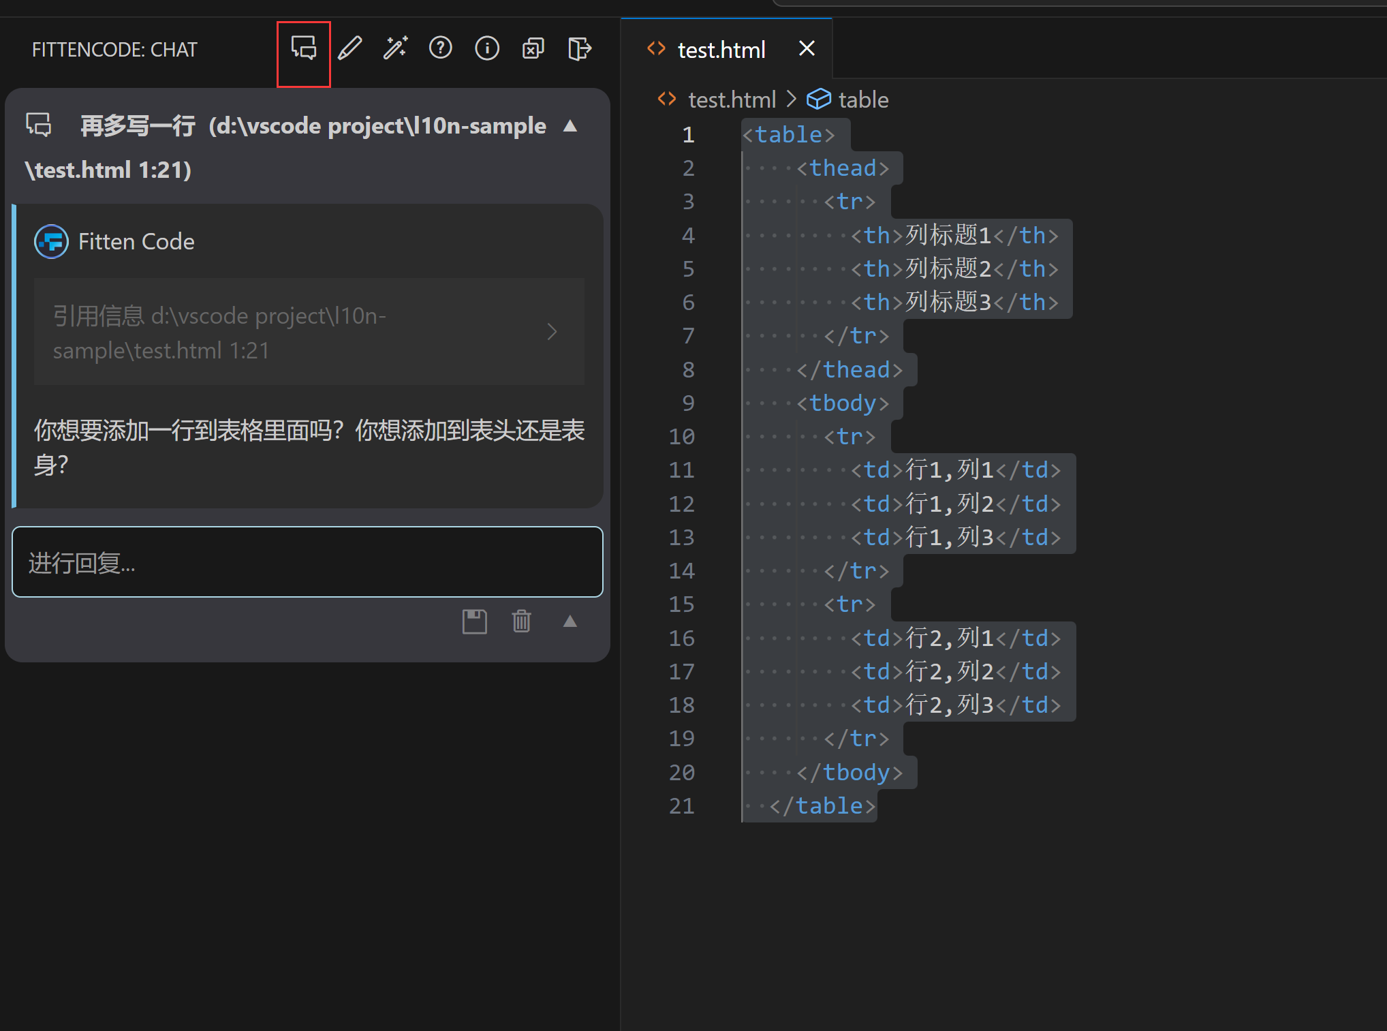Screen dimensions: 1387x1031
Task: Click the close-all-chats toolbar icon
Action: tap(533, 48)
